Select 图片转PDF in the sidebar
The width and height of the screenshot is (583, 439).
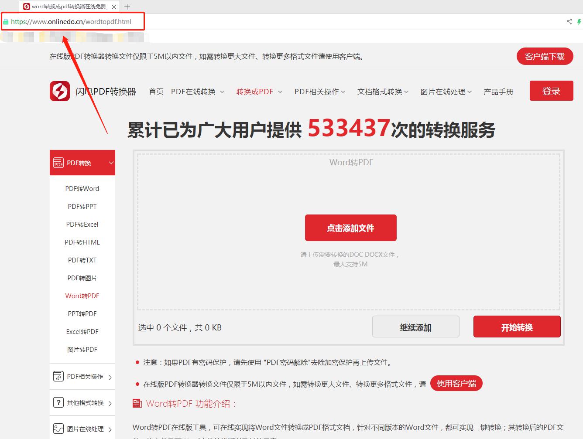click(x=82, y=349)
